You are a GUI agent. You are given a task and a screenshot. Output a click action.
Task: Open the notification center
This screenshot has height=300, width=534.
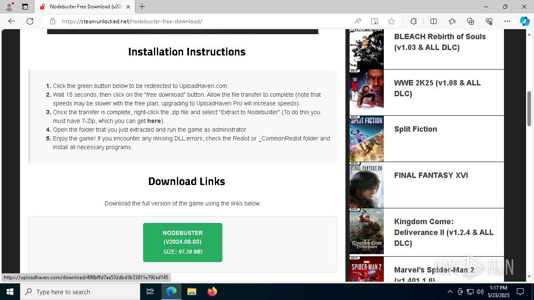(x=521, y=292)
